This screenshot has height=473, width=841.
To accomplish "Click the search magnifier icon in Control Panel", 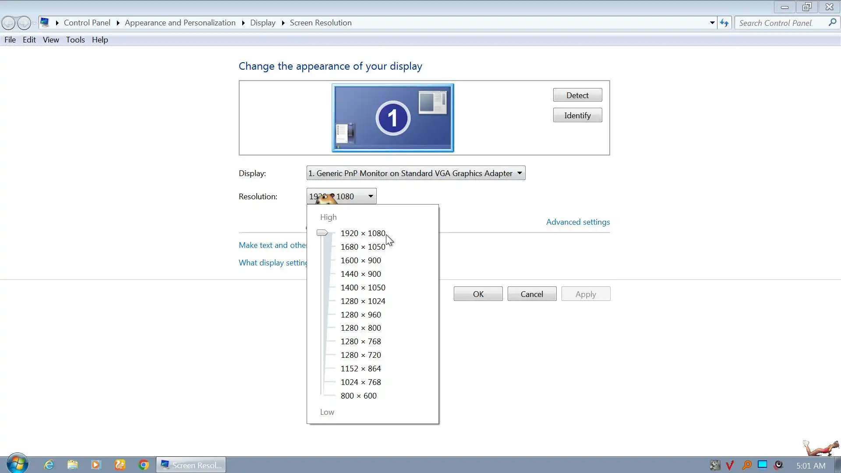I will click(832, 23).
